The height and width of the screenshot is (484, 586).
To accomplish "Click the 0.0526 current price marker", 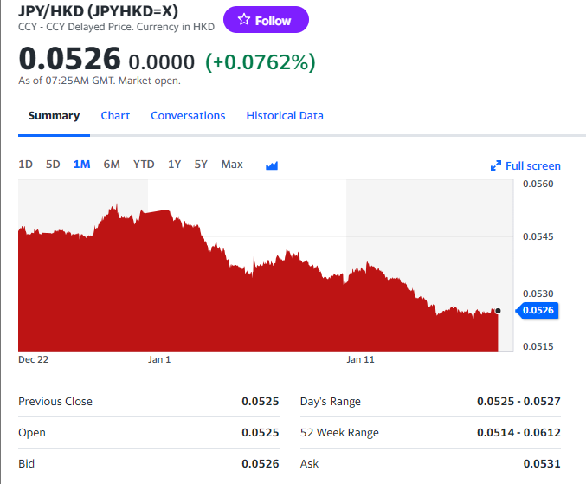I will 538,310.
